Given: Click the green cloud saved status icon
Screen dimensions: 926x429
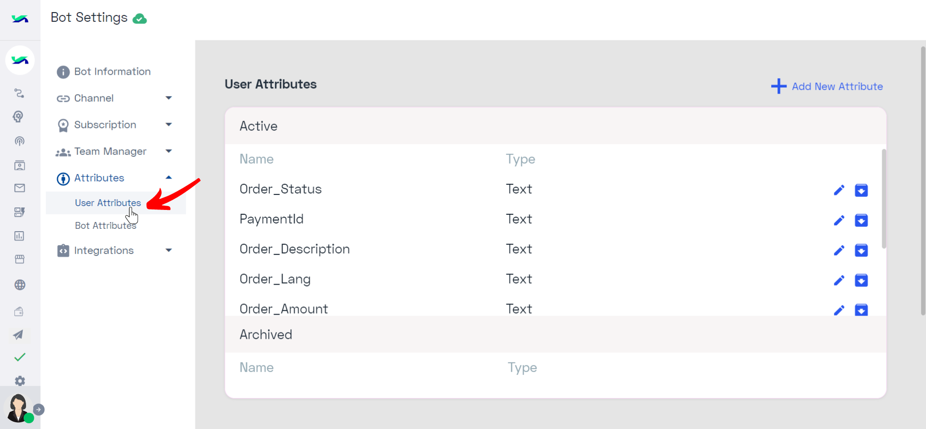Looking at the screenshot, I should (140, 19).
